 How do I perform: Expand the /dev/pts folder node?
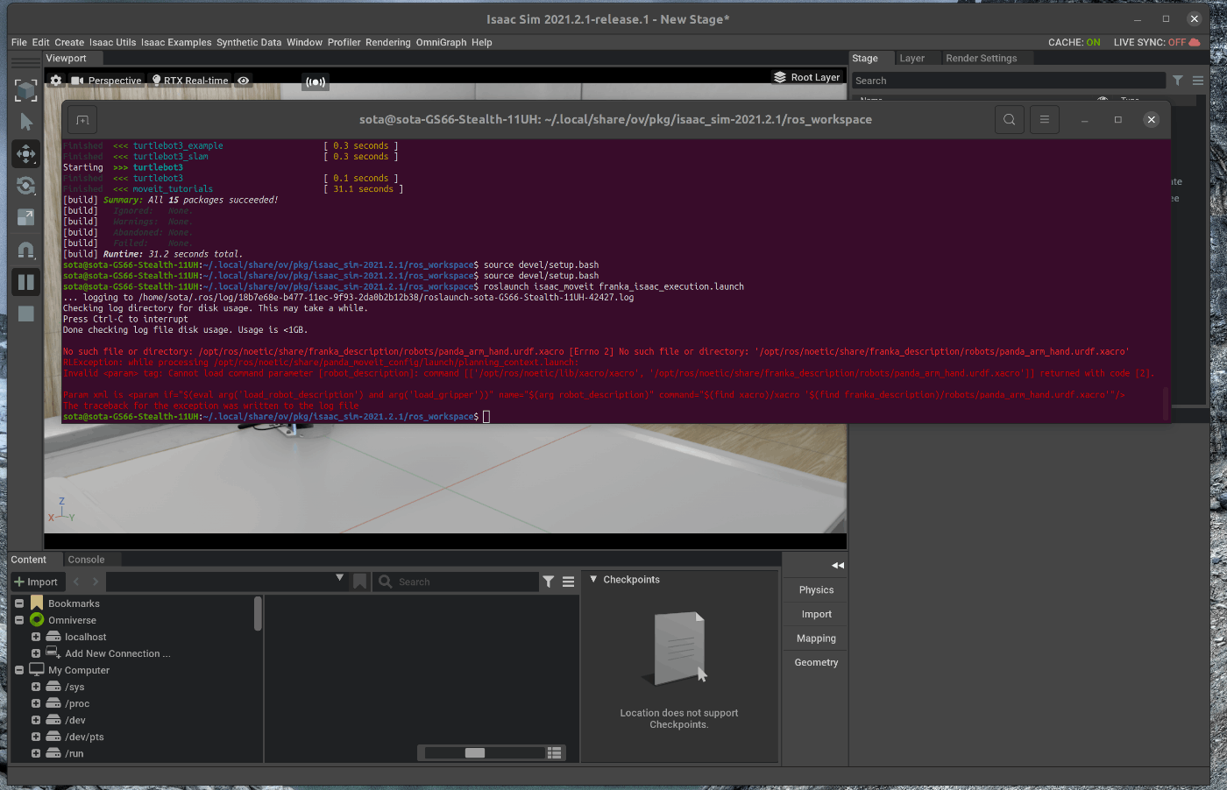(36, 737)
